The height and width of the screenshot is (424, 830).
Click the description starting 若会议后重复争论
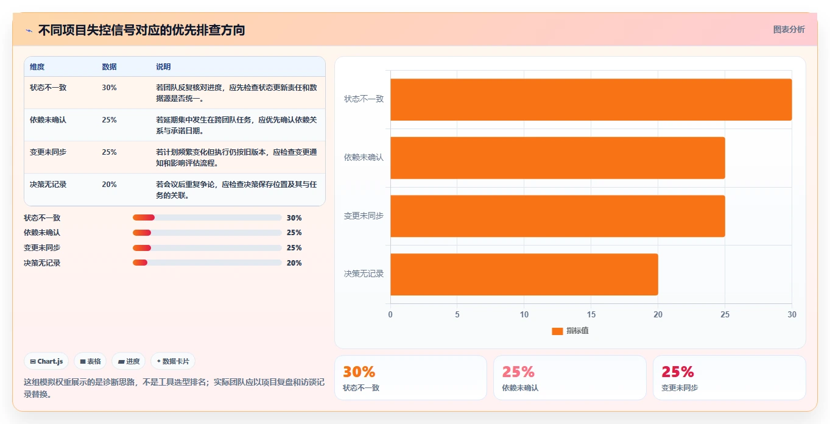pyautogui.click(x=236, y=190)
